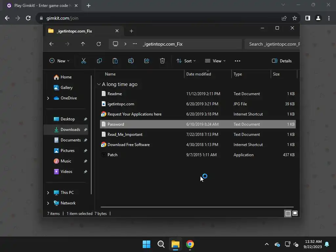336x252 pixels.
Task: Switch to details list view icon in status bar
Action: click(x=288, y=213)
